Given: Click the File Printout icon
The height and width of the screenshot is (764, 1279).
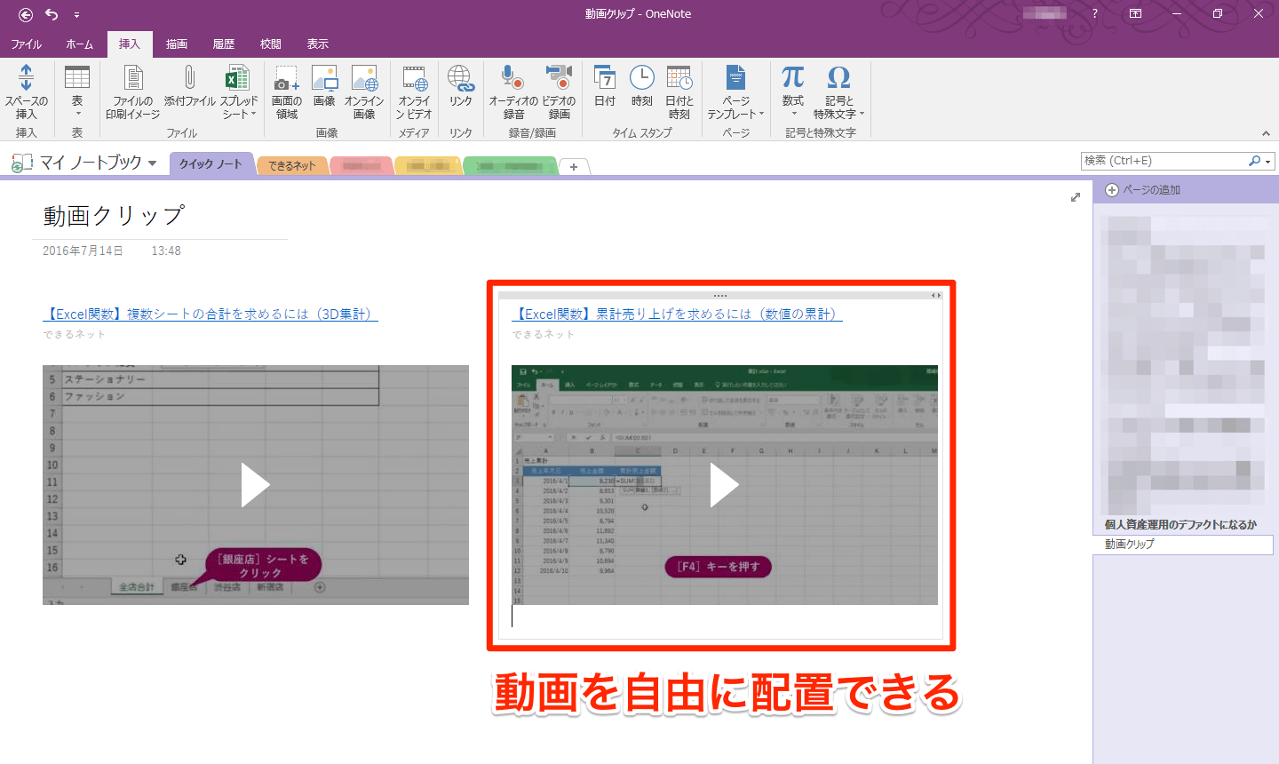Looking at the screenshot, I should 133,78.
